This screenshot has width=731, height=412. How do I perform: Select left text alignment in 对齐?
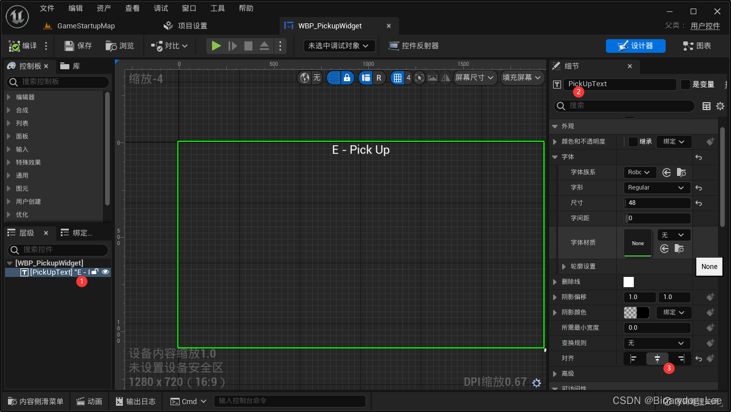point(633,359)
